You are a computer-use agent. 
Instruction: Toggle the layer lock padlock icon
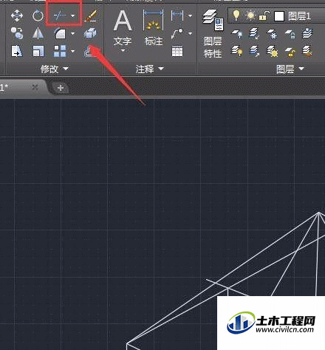[x=264, y=16]
